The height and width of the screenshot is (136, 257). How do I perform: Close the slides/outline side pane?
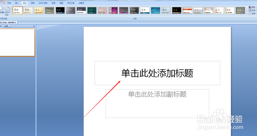(x=34, y=26)
